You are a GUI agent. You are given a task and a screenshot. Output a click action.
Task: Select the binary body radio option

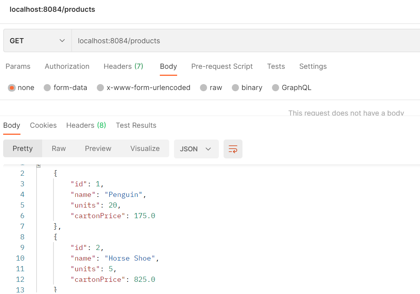(x=235, y=88)
